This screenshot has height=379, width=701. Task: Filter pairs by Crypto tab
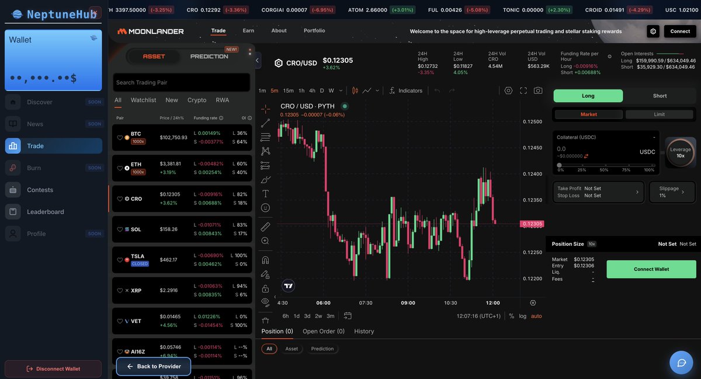pyautogui.click(x=197, y=100)
